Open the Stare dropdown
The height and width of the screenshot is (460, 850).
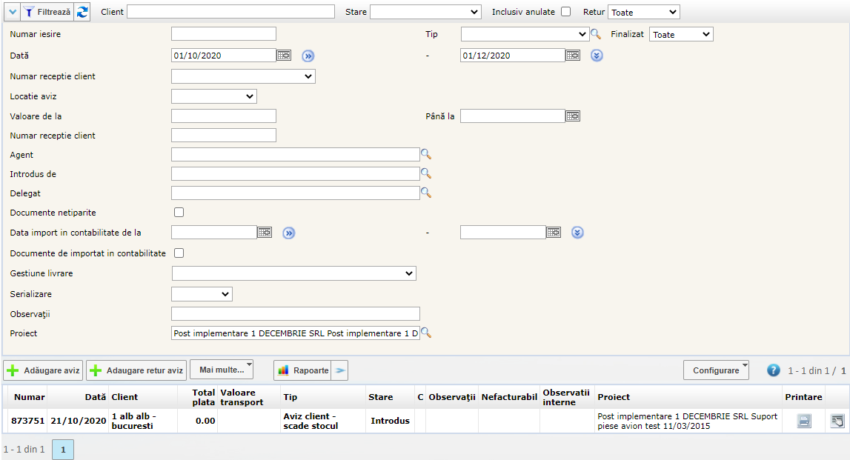[x=425, y=12]
